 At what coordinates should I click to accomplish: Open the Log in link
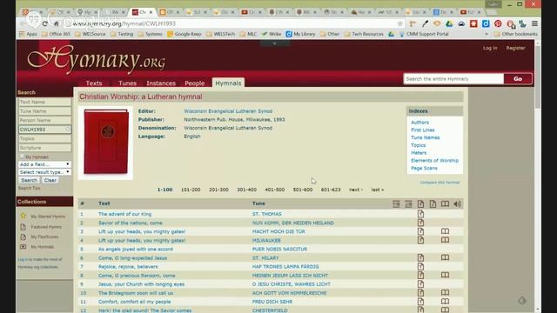(x=490, y=48)
